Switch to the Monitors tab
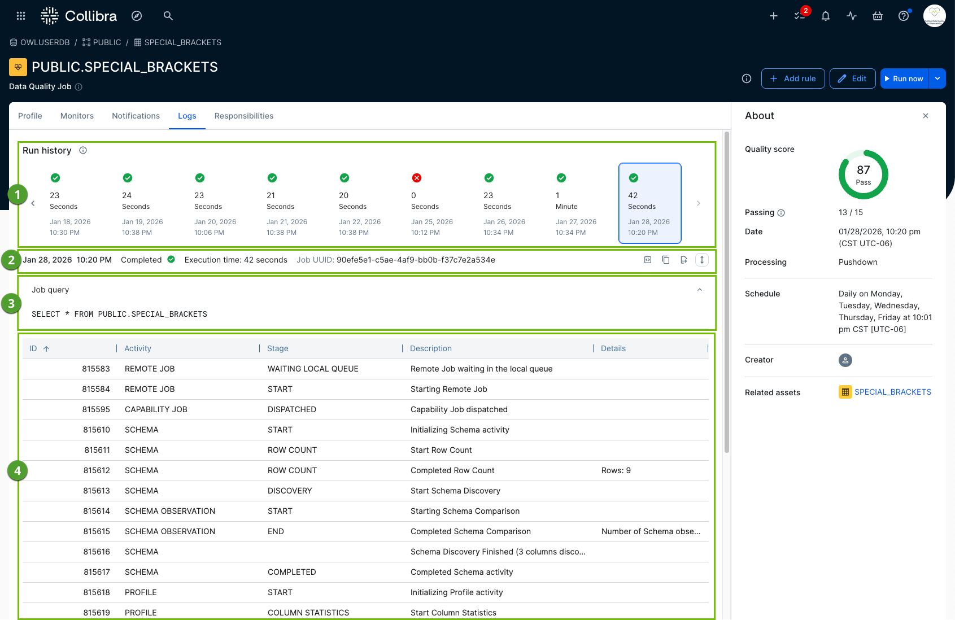Screen dimensions: 955x620 click(x=77, y=116)
